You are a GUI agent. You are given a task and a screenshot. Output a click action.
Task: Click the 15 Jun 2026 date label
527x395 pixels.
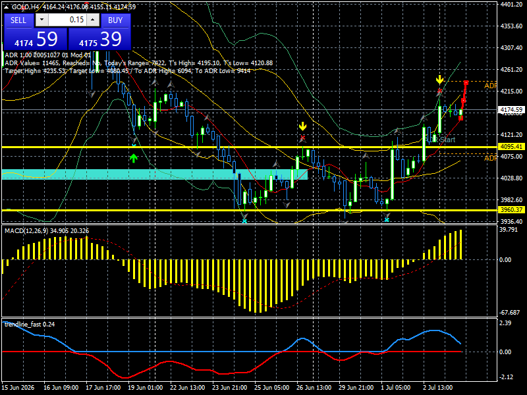[18, 387]
